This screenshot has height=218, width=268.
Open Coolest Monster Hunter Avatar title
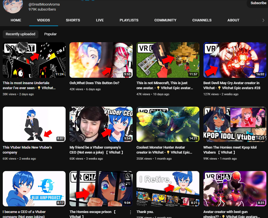point(164,150)
